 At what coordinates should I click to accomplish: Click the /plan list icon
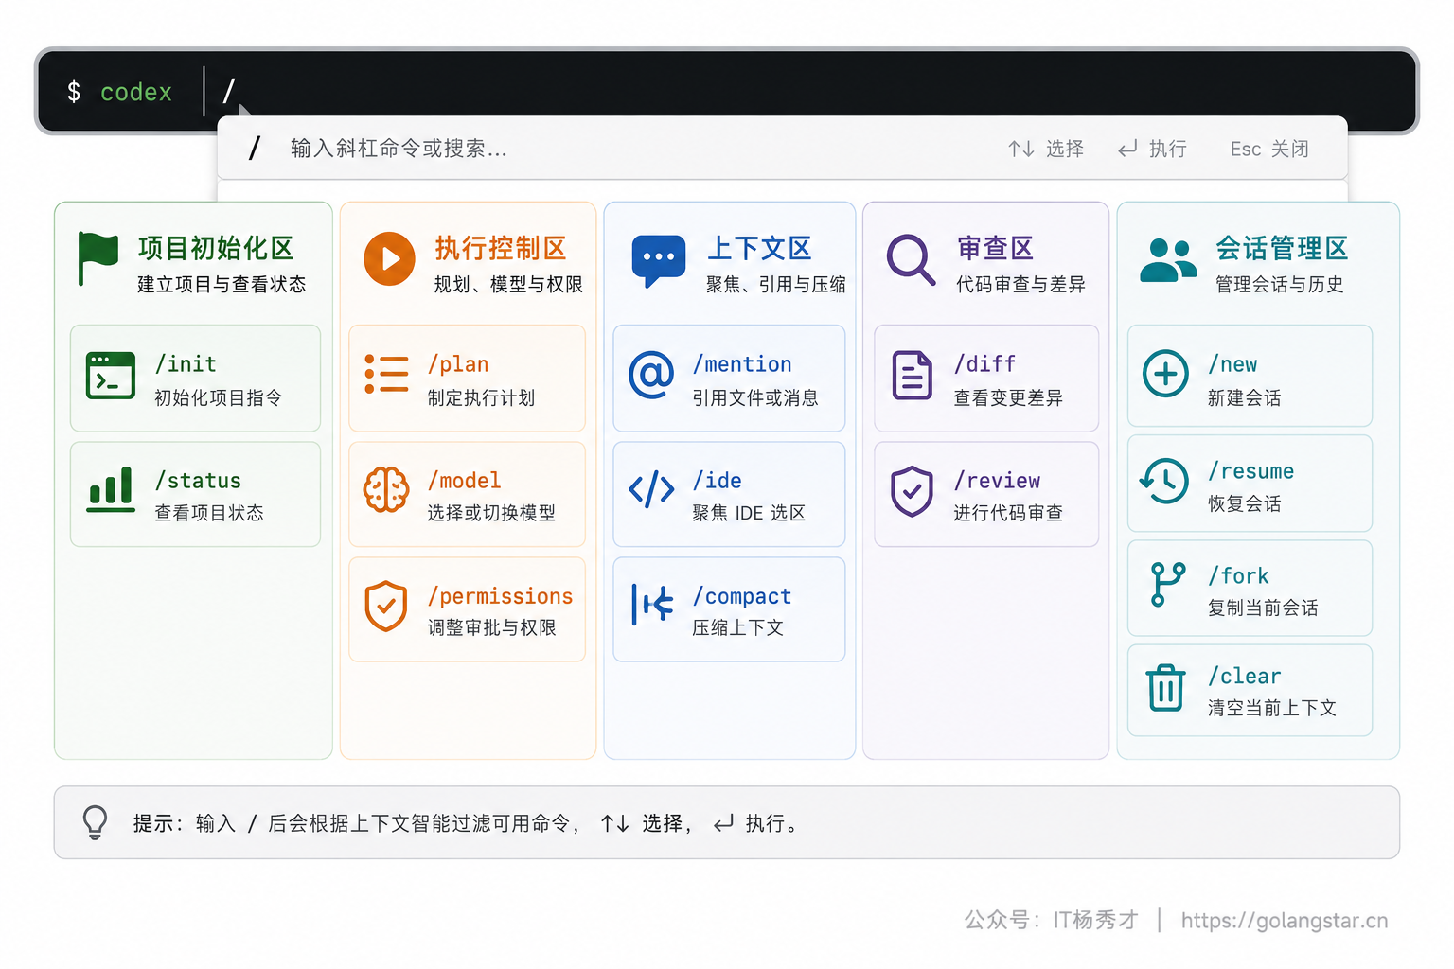tap(386, 374)
